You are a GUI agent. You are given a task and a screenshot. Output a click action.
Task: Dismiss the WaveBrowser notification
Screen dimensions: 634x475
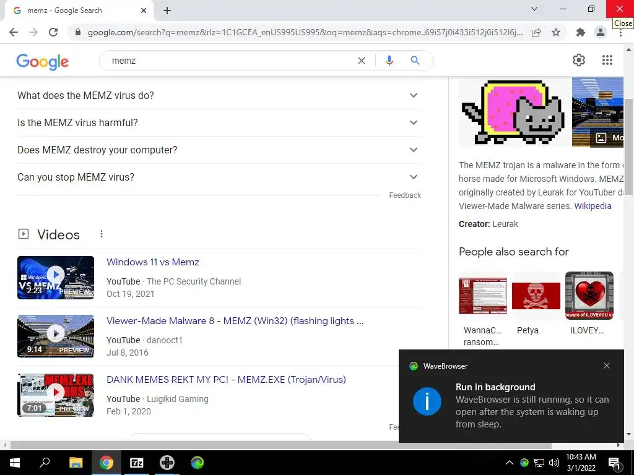pyautogui.click(x=607, y=366)
